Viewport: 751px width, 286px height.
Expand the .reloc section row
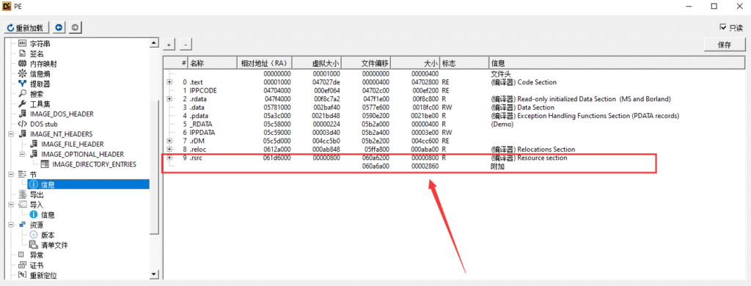169,150
